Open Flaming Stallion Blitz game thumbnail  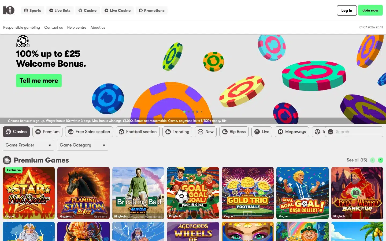click(x=83, y=193)
